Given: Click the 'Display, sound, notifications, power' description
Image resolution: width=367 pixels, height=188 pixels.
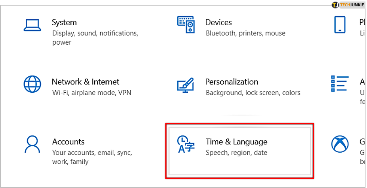Looking at the screenshot, I should [x=95, y=38].
